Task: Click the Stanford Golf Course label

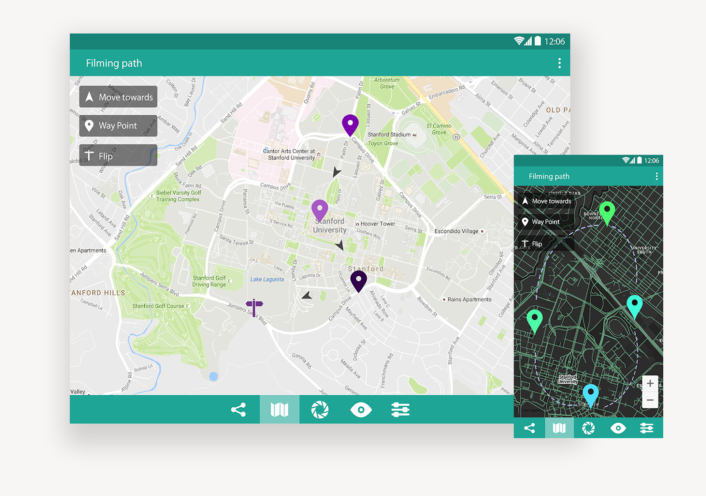Action: tap(158, 306)
